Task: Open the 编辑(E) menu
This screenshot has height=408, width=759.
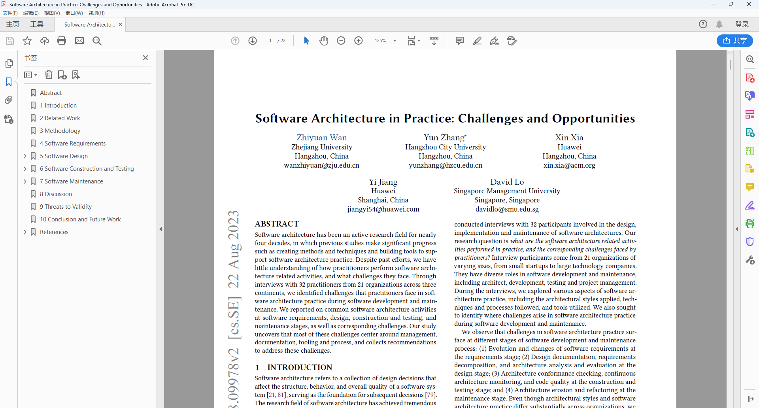Action: [31, 13]
